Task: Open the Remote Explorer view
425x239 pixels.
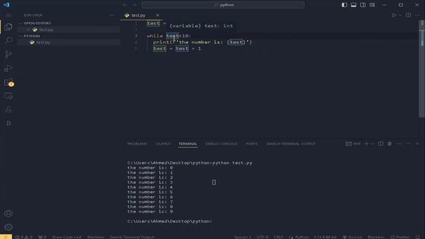Action: 9,96
